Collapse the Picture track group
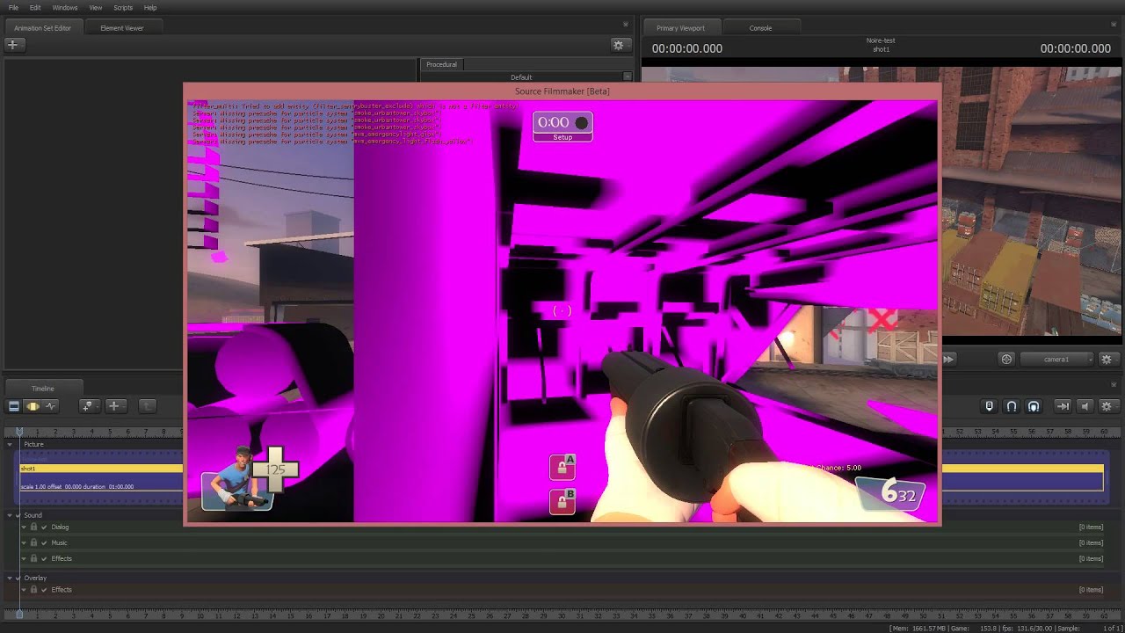Image resolution: width=1125 pixels, height=633 pixels. [x=11, y=445]
